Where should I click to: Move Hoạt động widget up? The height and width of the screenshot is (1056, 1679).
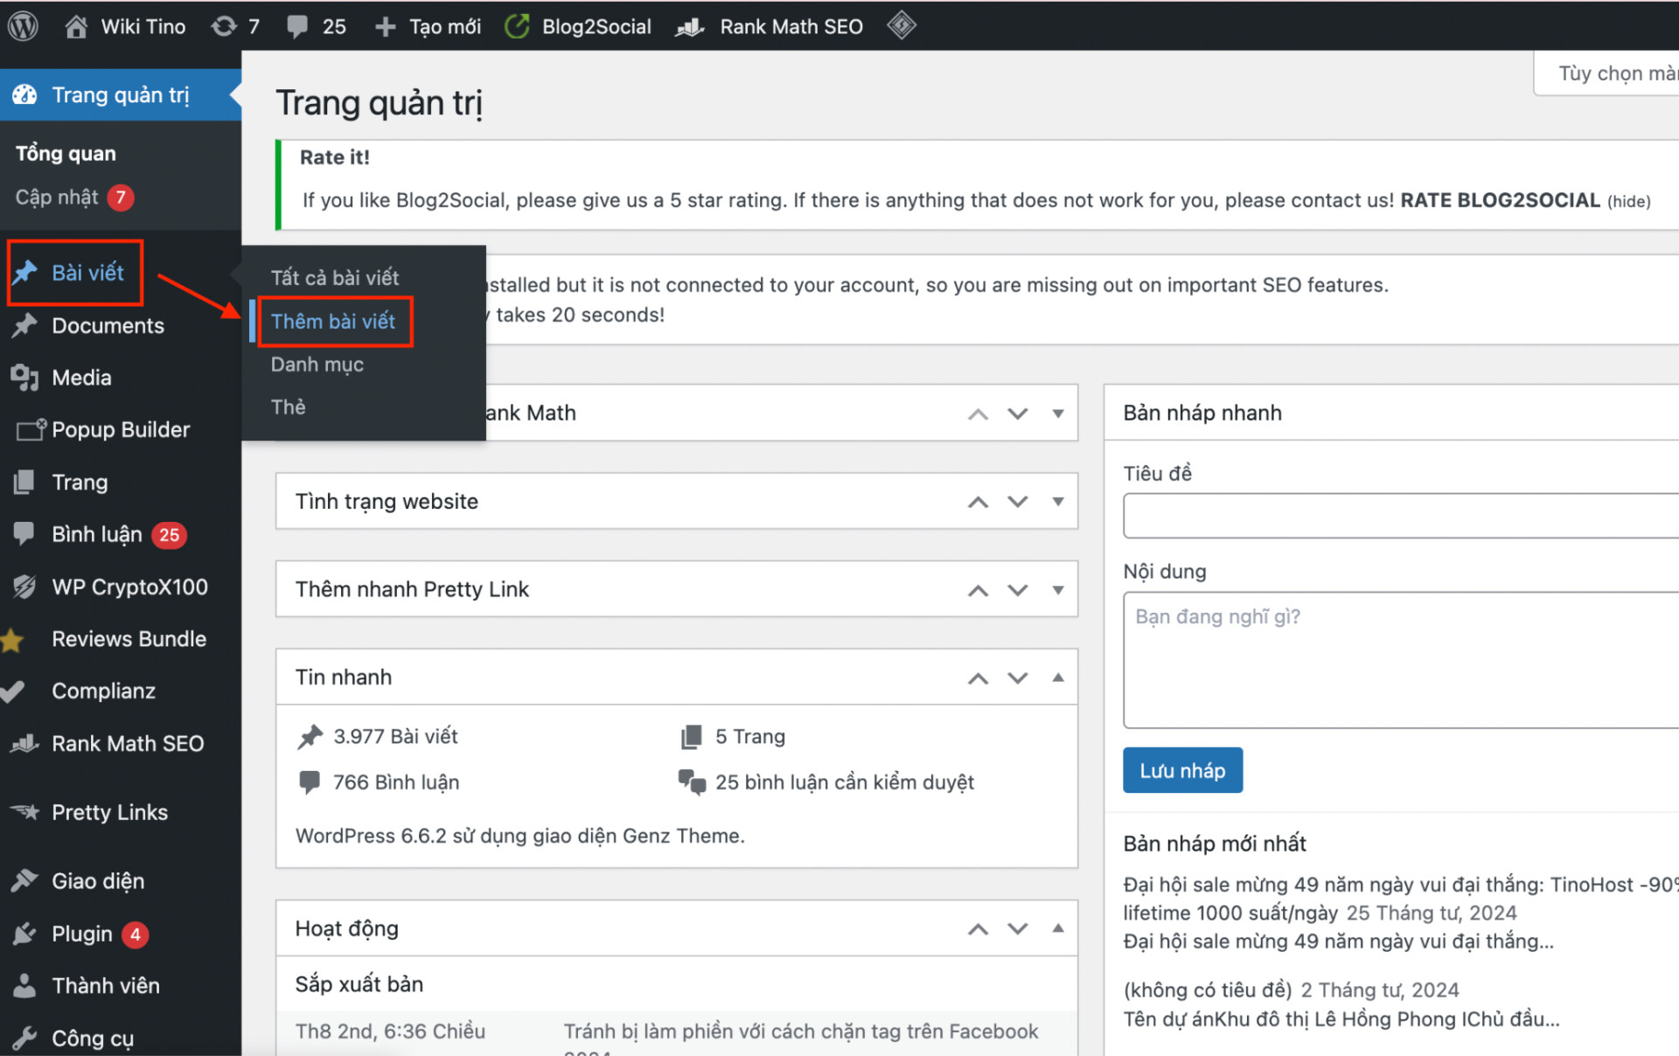[978, 928]
